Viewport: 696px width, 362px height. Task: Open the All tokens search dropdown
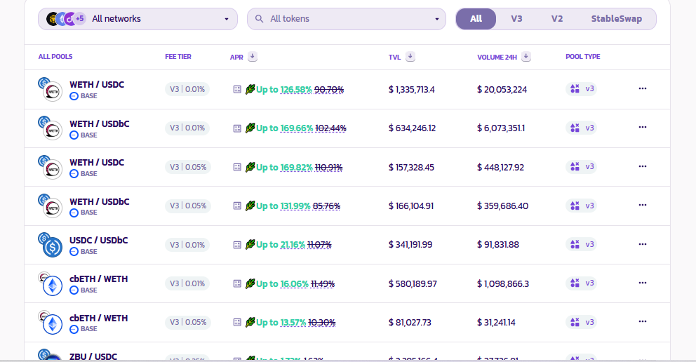coord(346,19)
